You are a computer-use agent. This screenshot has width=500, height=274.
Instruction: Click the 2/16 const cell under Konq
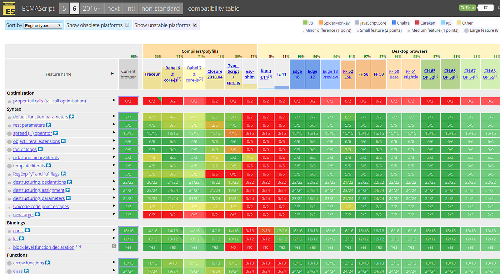tap(266, 231)
